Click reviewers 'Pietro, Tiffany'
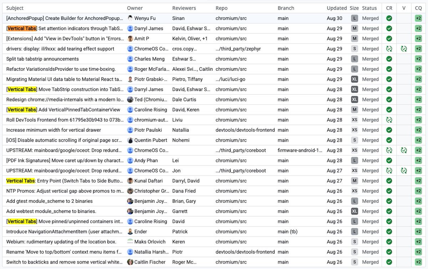Image resolution: width=428 pixels, height=269 pixels. pyautogui.click(x=187, y=79)
